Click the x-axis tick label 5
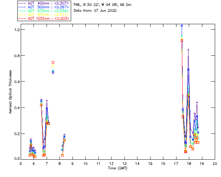The height and width of the screenshot is (177, 221). (21, 164)
